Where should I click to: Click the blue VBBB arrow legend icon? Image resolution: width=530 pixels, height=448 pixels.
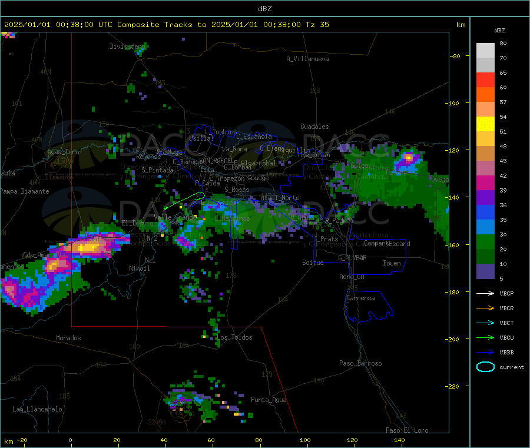coord(485,353)
